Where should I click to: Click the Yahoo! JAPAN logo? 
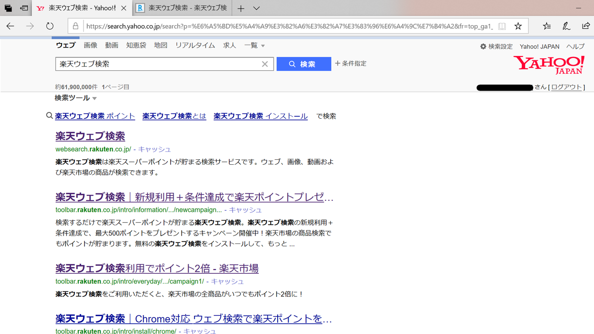[548, 65]
